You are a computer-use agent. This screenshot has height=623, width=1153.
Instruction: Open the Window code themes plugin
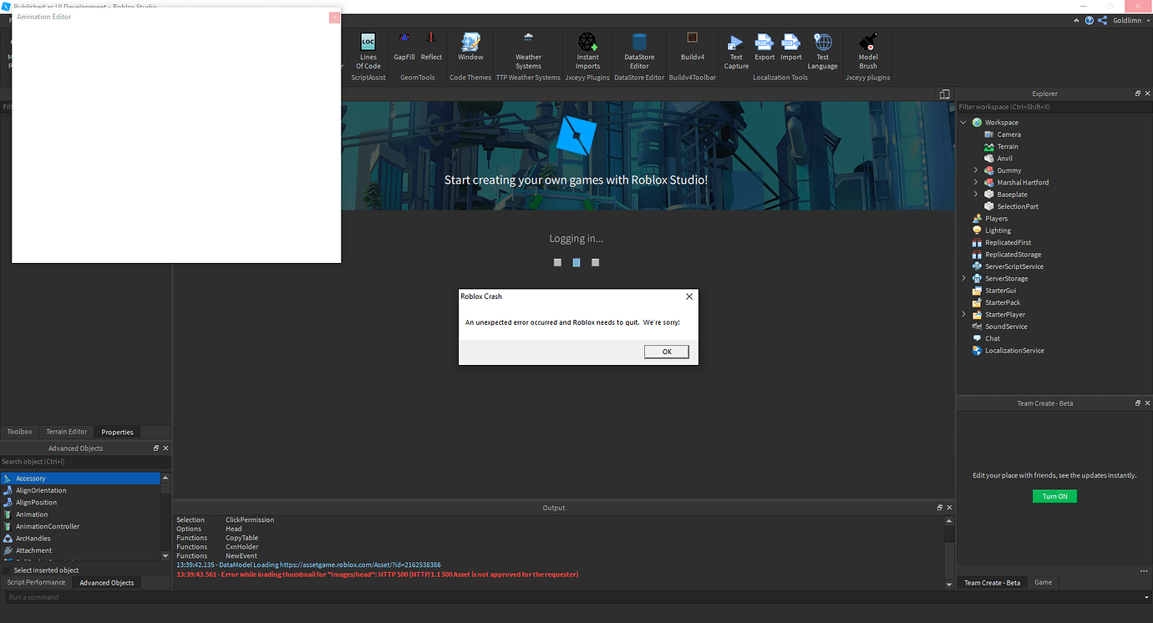(x=470, y=47)
